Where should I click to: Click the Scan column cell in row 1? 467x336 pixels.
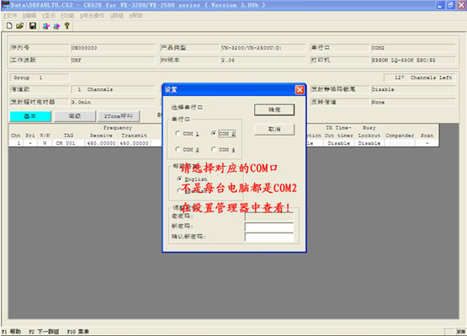(x=427, y=143)
